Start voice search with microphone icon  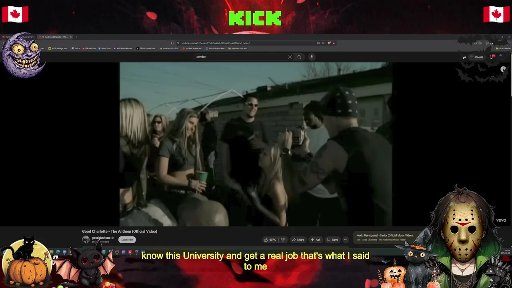tap(312, 57)
